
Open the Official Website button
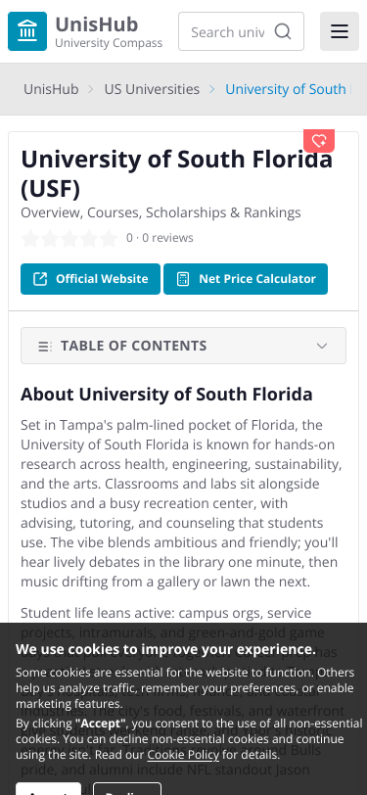coord(90,279)
